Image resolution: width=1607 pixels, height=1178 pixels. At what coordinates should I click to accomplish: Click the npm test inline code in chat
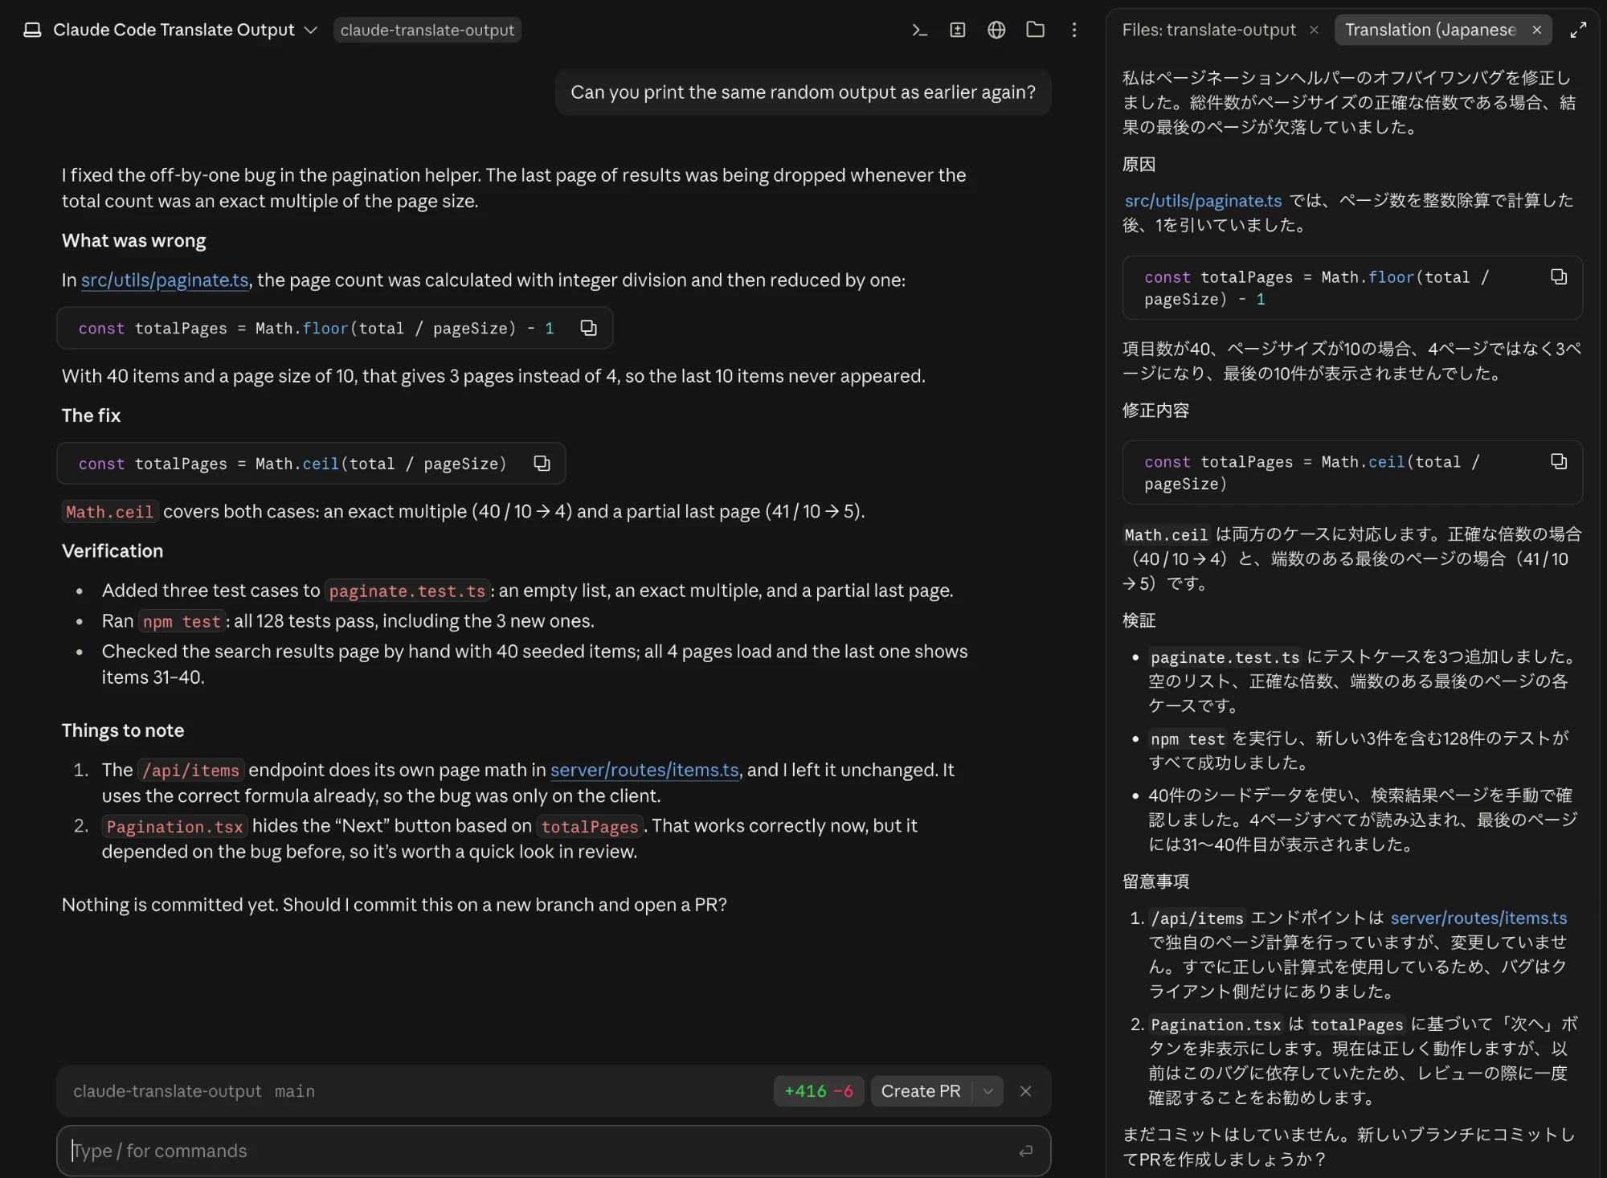click(x=182, y=622)
